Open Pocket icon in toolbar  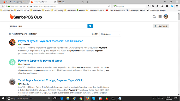pos(167,6)
